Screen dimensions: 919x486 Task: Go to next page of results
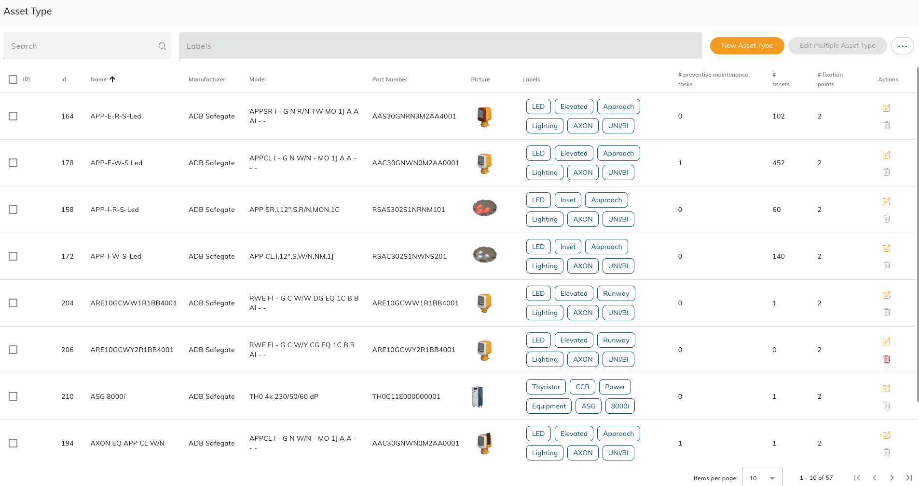892,477
